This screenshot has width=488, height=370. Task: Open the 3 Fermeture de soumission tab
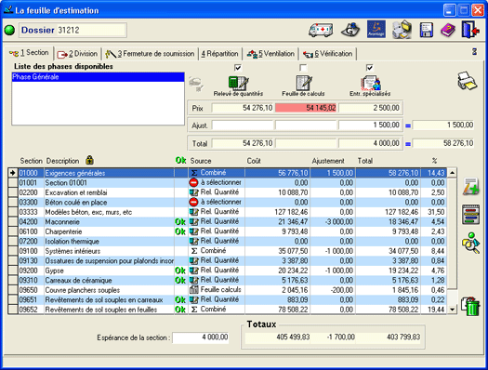click(x=150, y=54)
